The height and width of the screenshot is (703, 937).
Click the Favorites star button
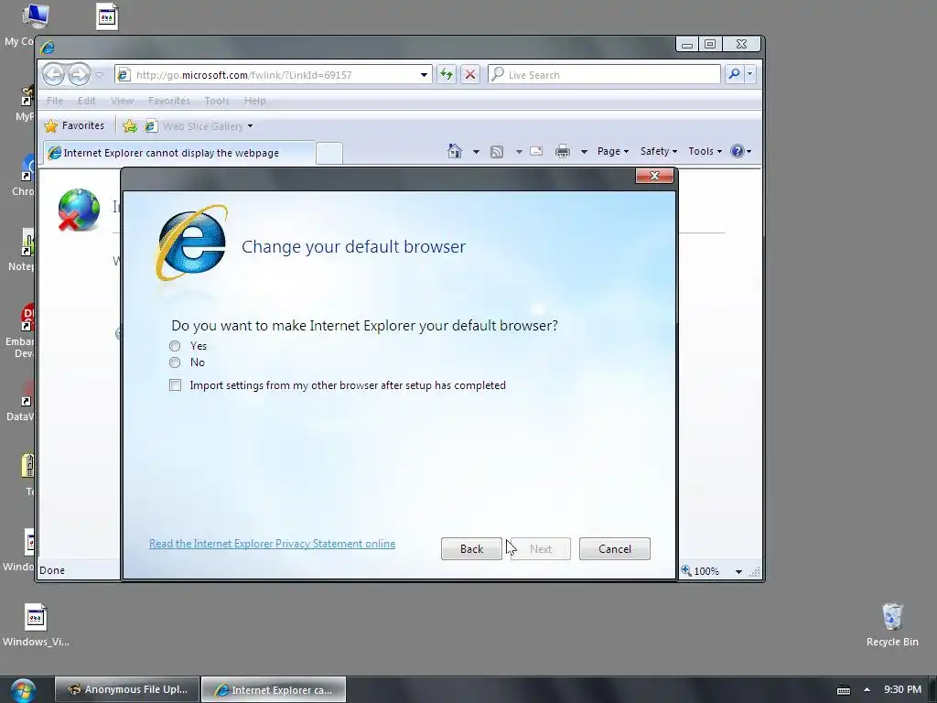pyautogui.click(x=74, y=125)
